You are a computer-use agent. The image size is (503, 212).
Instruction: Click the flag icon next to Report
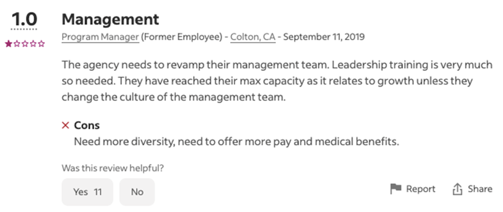point(395,189)
